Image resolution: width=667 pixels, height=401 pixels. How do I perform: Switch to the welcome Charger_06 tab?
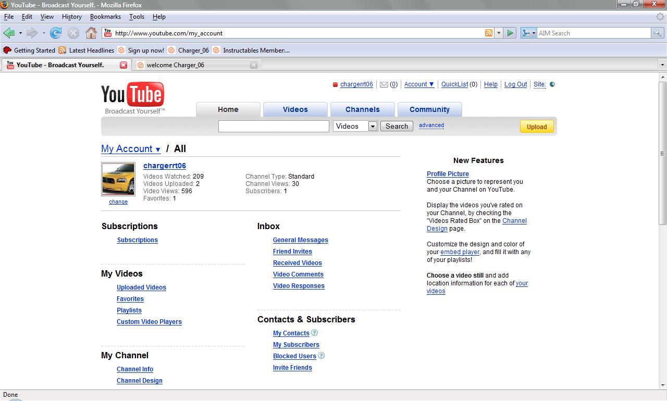coord(197,65)
